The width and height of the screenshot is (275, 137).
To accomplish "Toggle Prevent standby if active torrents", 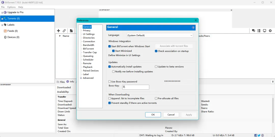I will [x=109, y=103].
